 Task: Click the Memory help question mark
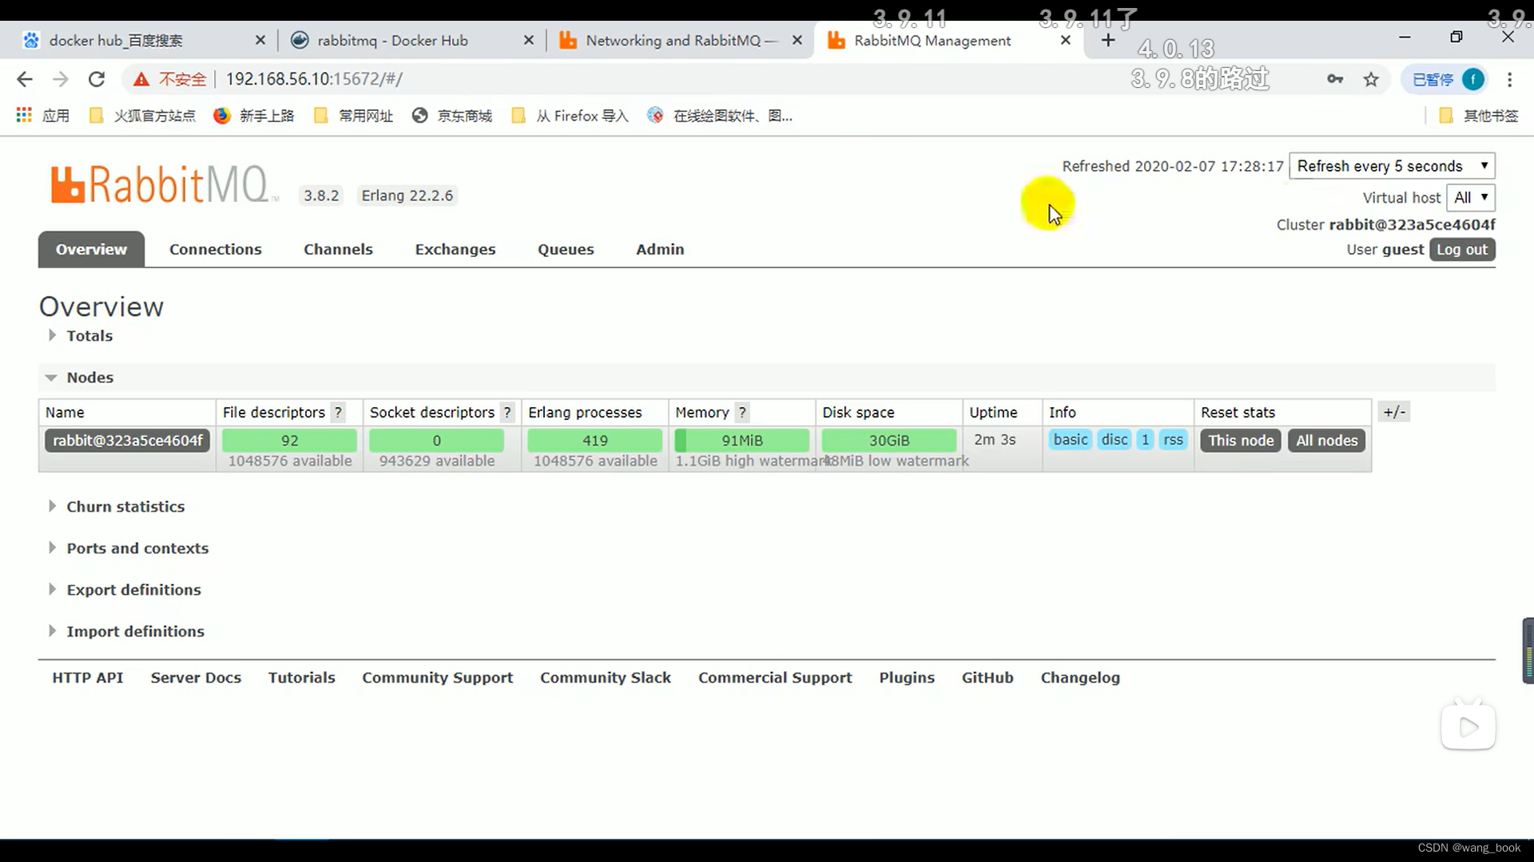click(742, 413)
